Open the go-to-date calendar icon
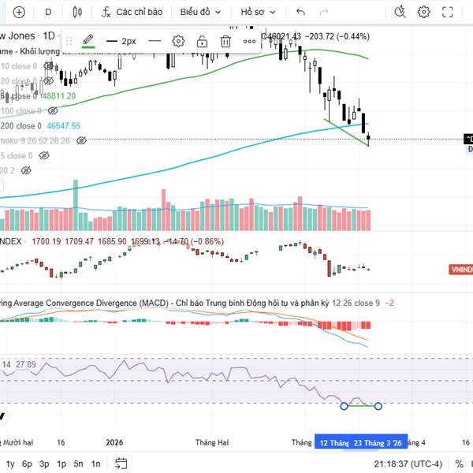 (121, 464)
